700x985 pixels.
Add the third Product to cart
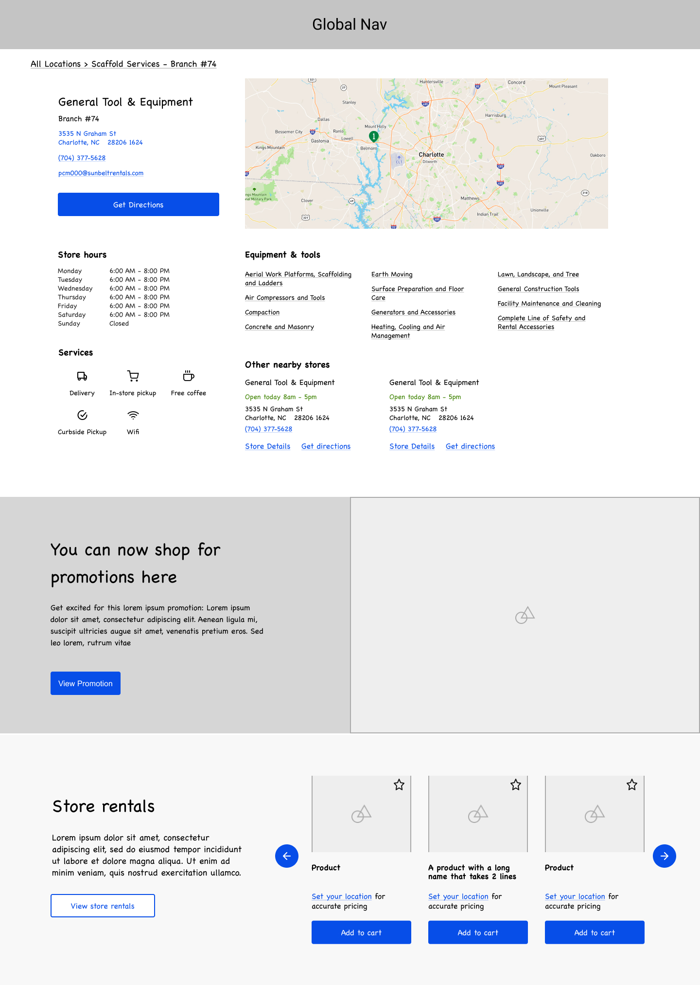(595, 932)
